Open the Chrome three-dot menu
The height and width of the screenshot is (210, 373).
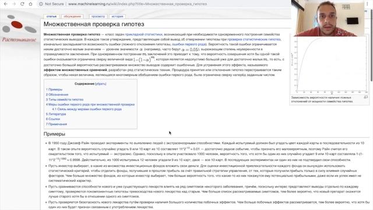(x=367, y=4)
